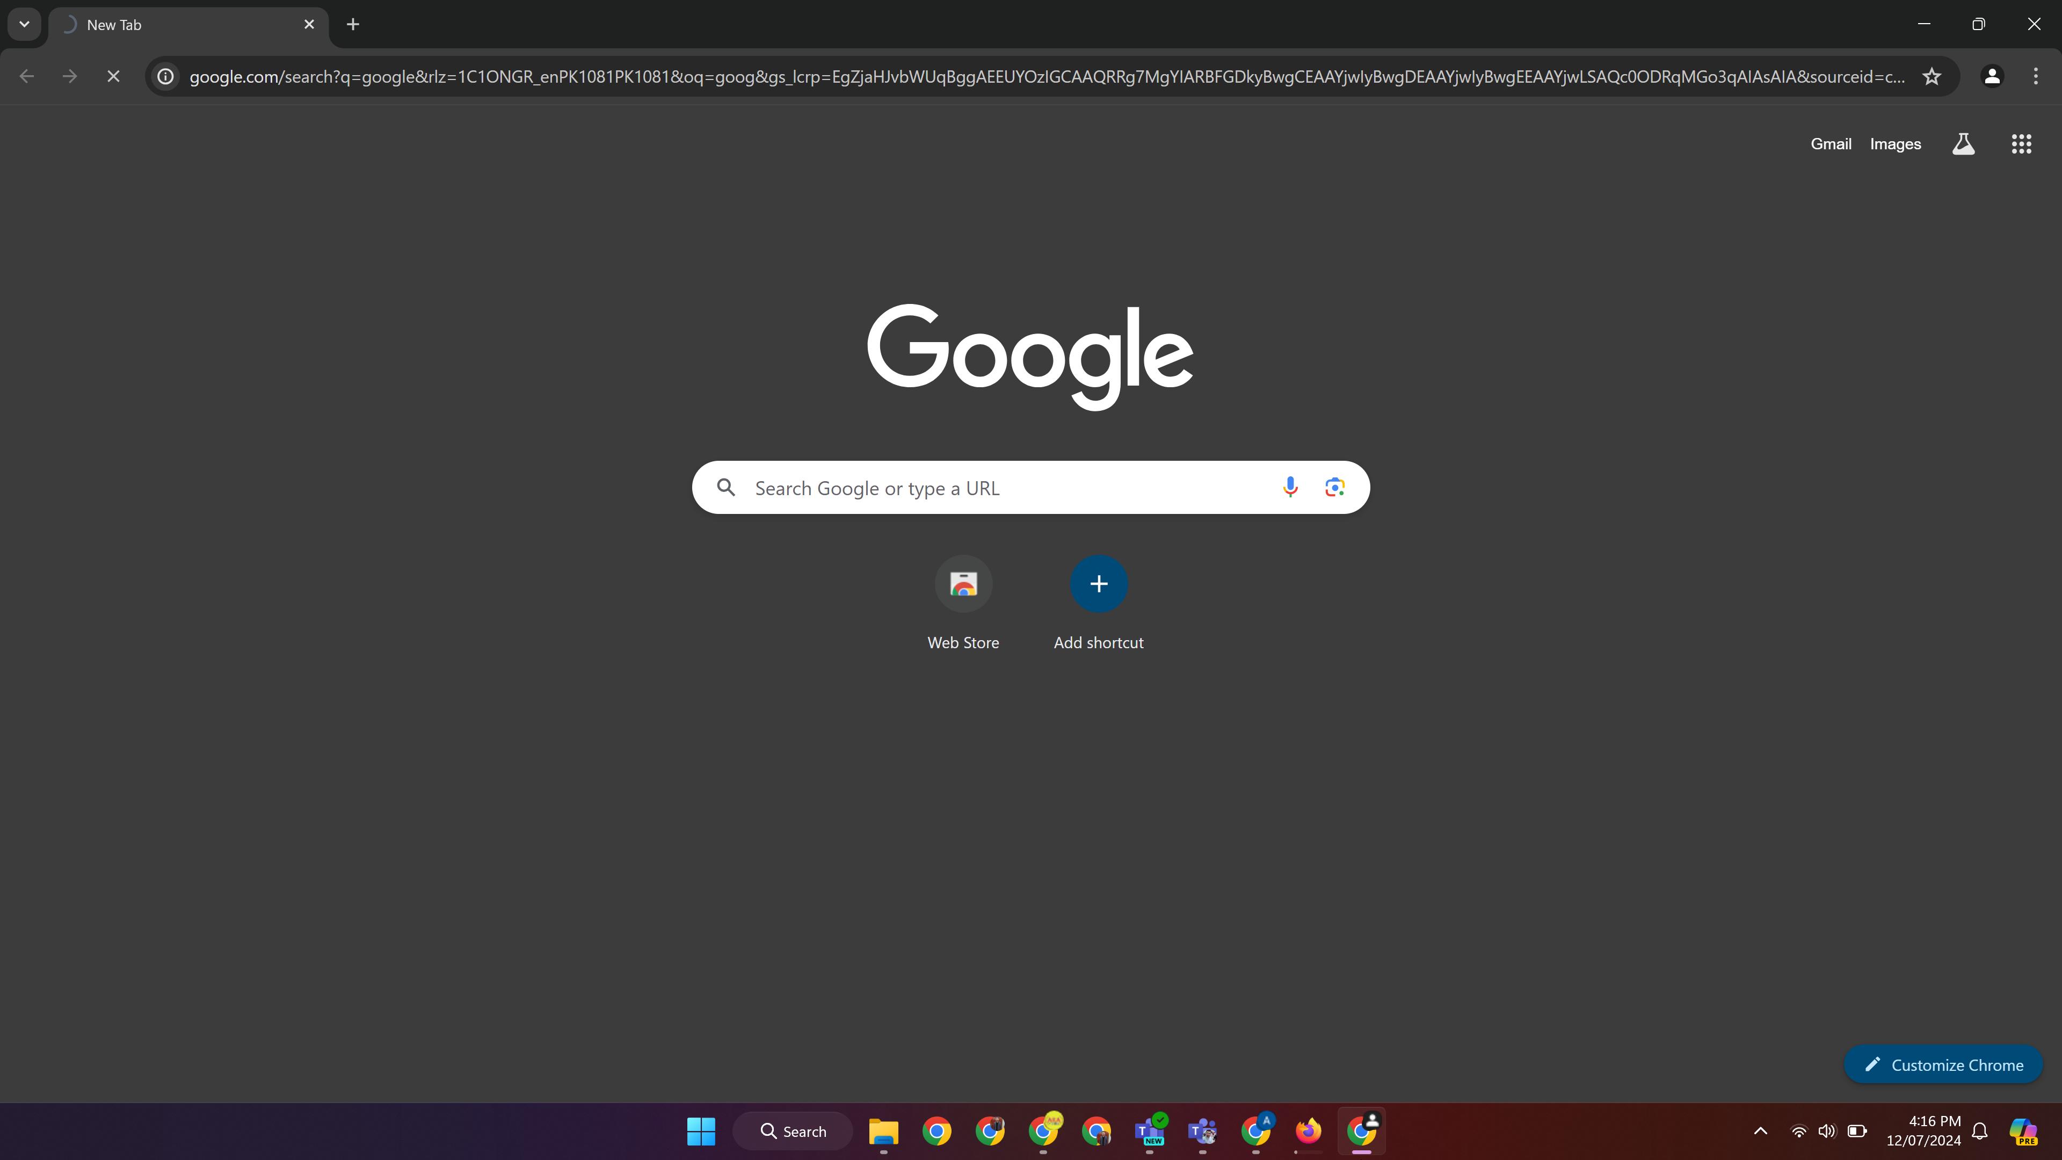The width and height of the screenshot is (2062, 1160).
Task: Open File Explorer from the taskbar
Action: (884, 1131)
